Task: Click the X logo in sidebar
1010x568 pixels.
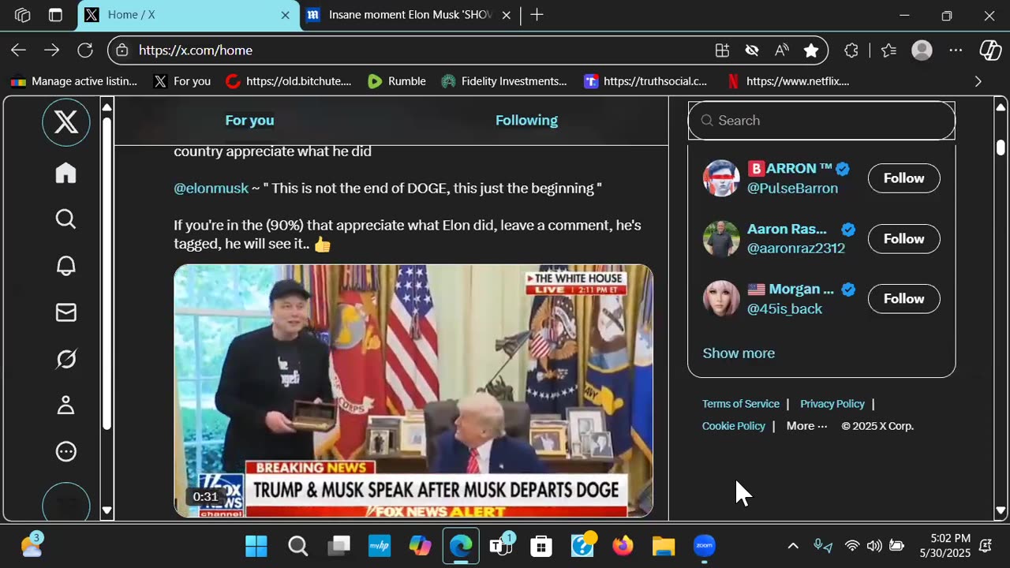Action: click(x=66, y=122)
